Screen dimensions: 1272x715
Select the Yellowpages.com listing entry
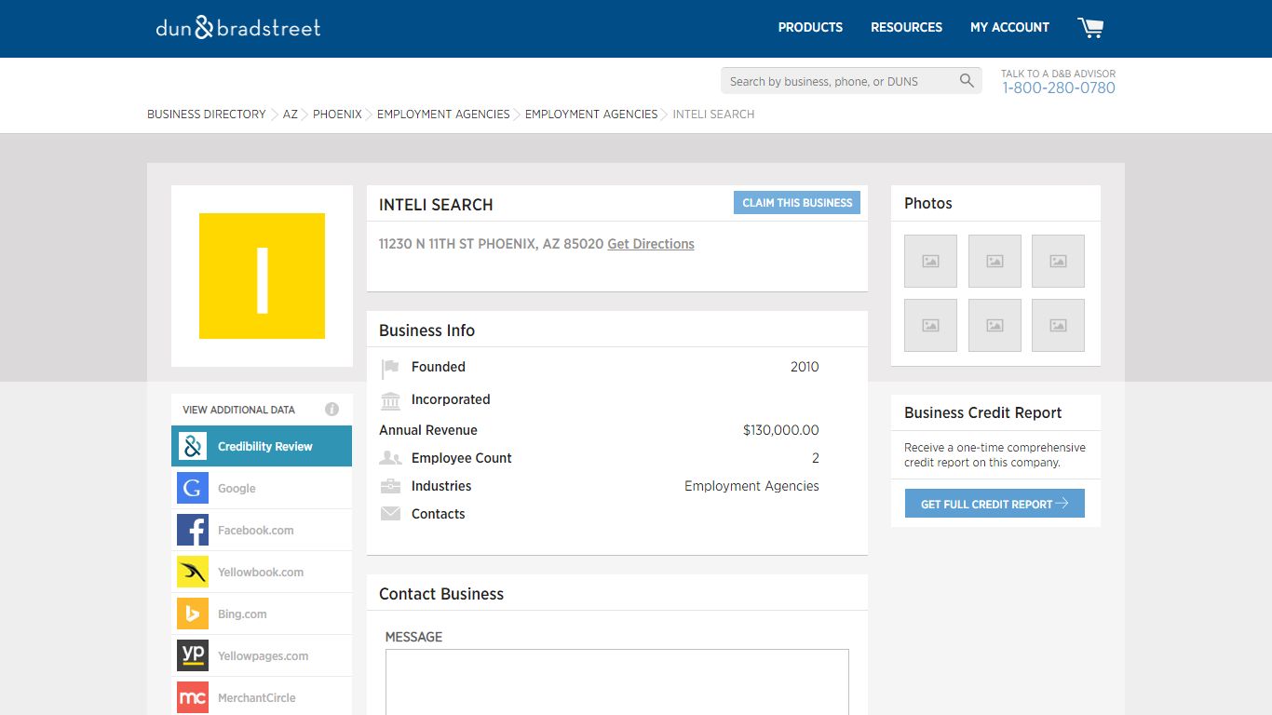(262, 655)
